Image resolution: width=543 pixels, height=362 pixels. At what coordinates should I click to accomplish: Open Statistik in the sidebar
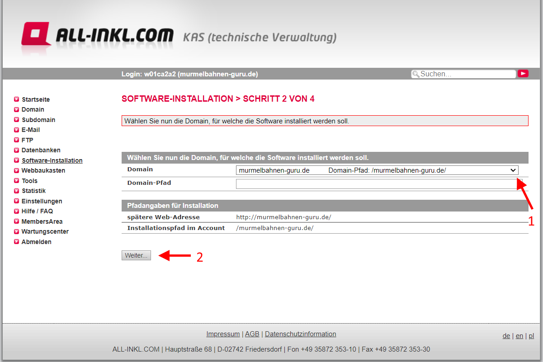(x=34, y=191)
